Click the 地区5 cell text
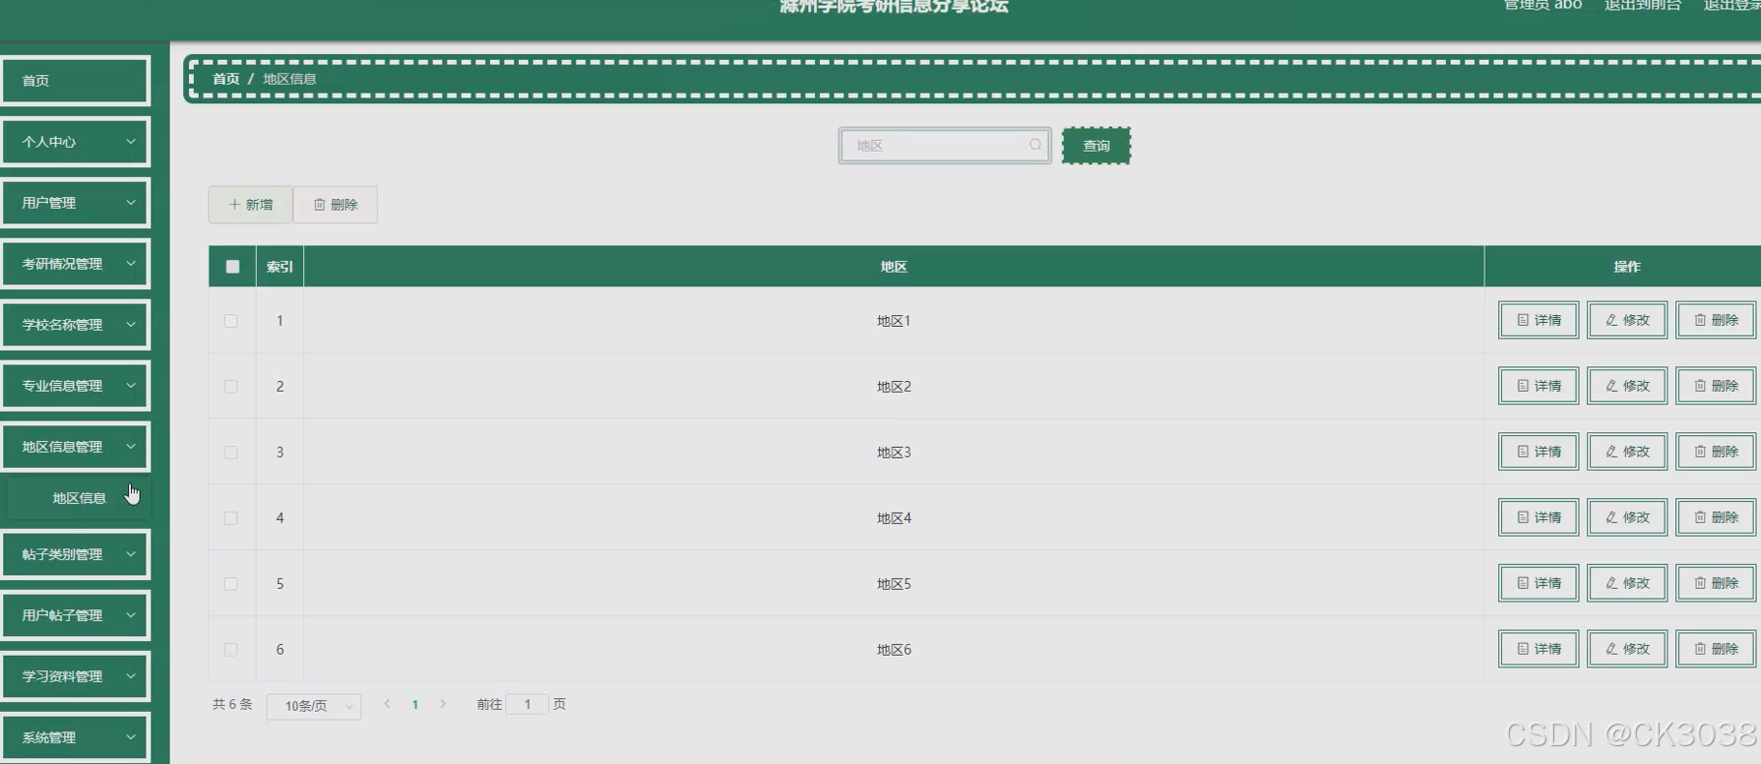The height and width of the screenshot is (764, 1761). (894, 584)
